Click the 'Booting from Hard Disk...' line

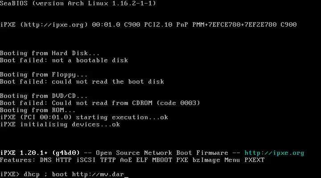[50, 53]
